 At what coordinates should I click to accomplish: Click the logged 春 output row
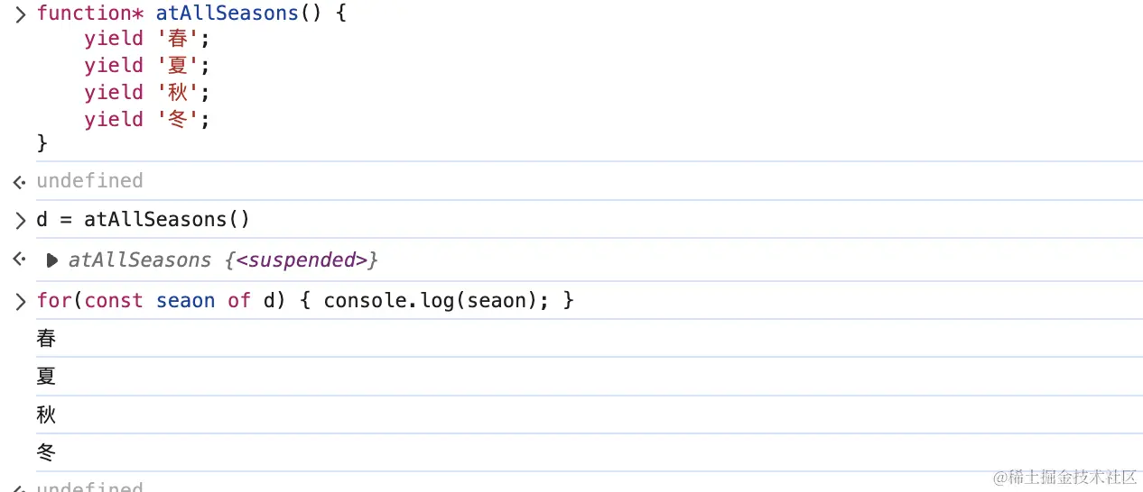(x=589, y=339)
